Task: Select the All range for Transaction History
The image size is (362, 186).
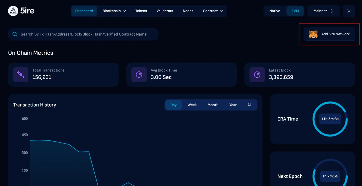Action: (x=250, y=105)
